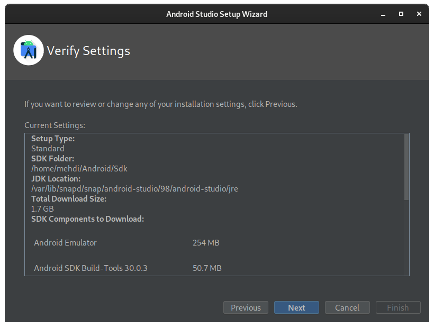The image size is (434, 327).
Task: Go back with the Previous button
Action: 246,307
